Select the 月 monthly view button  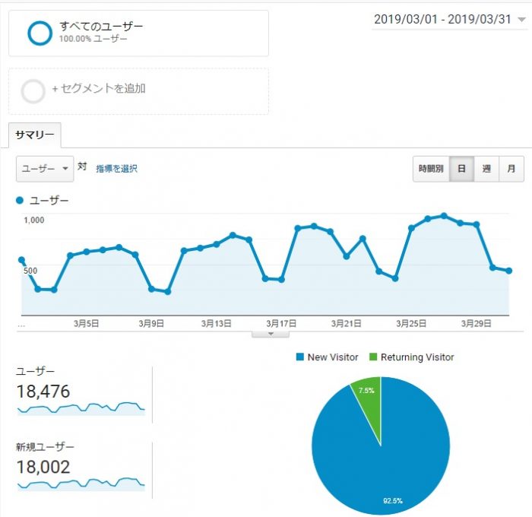pos(511,169)
